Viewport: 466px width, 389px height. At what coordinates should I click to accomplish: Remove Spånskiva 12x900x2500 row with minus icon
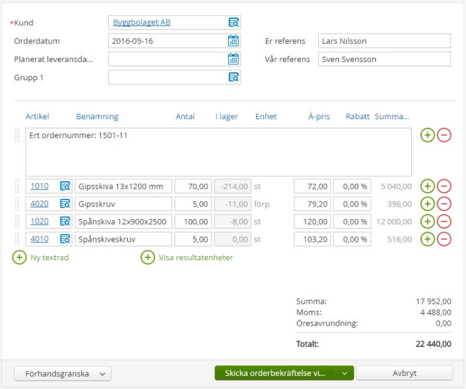pos(444,222)
